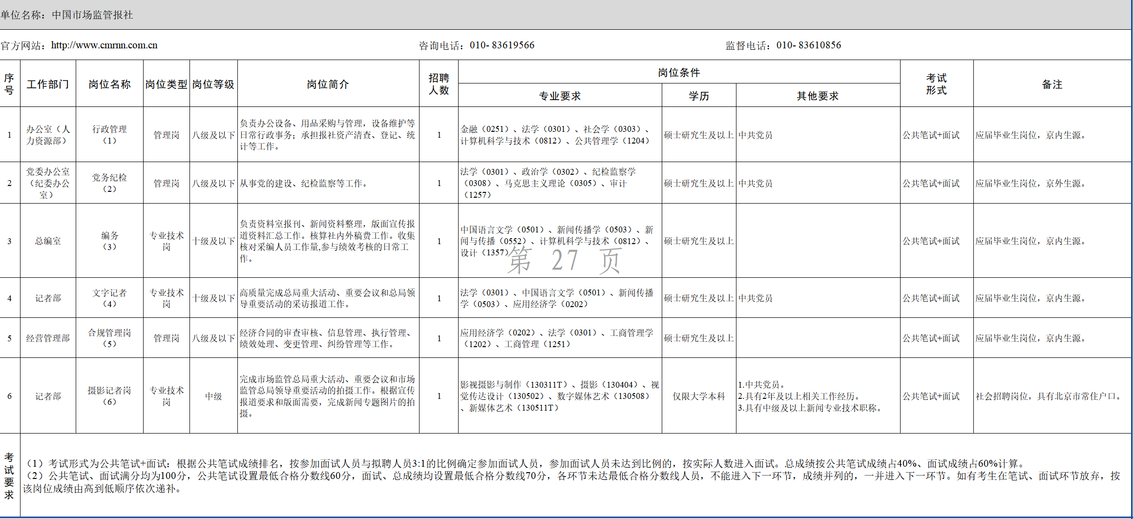Image resolution: width=1134 pixels, height=519 pixels.
Task: Click the 仅限大学本科 education cell
Action: coord(699,396)
